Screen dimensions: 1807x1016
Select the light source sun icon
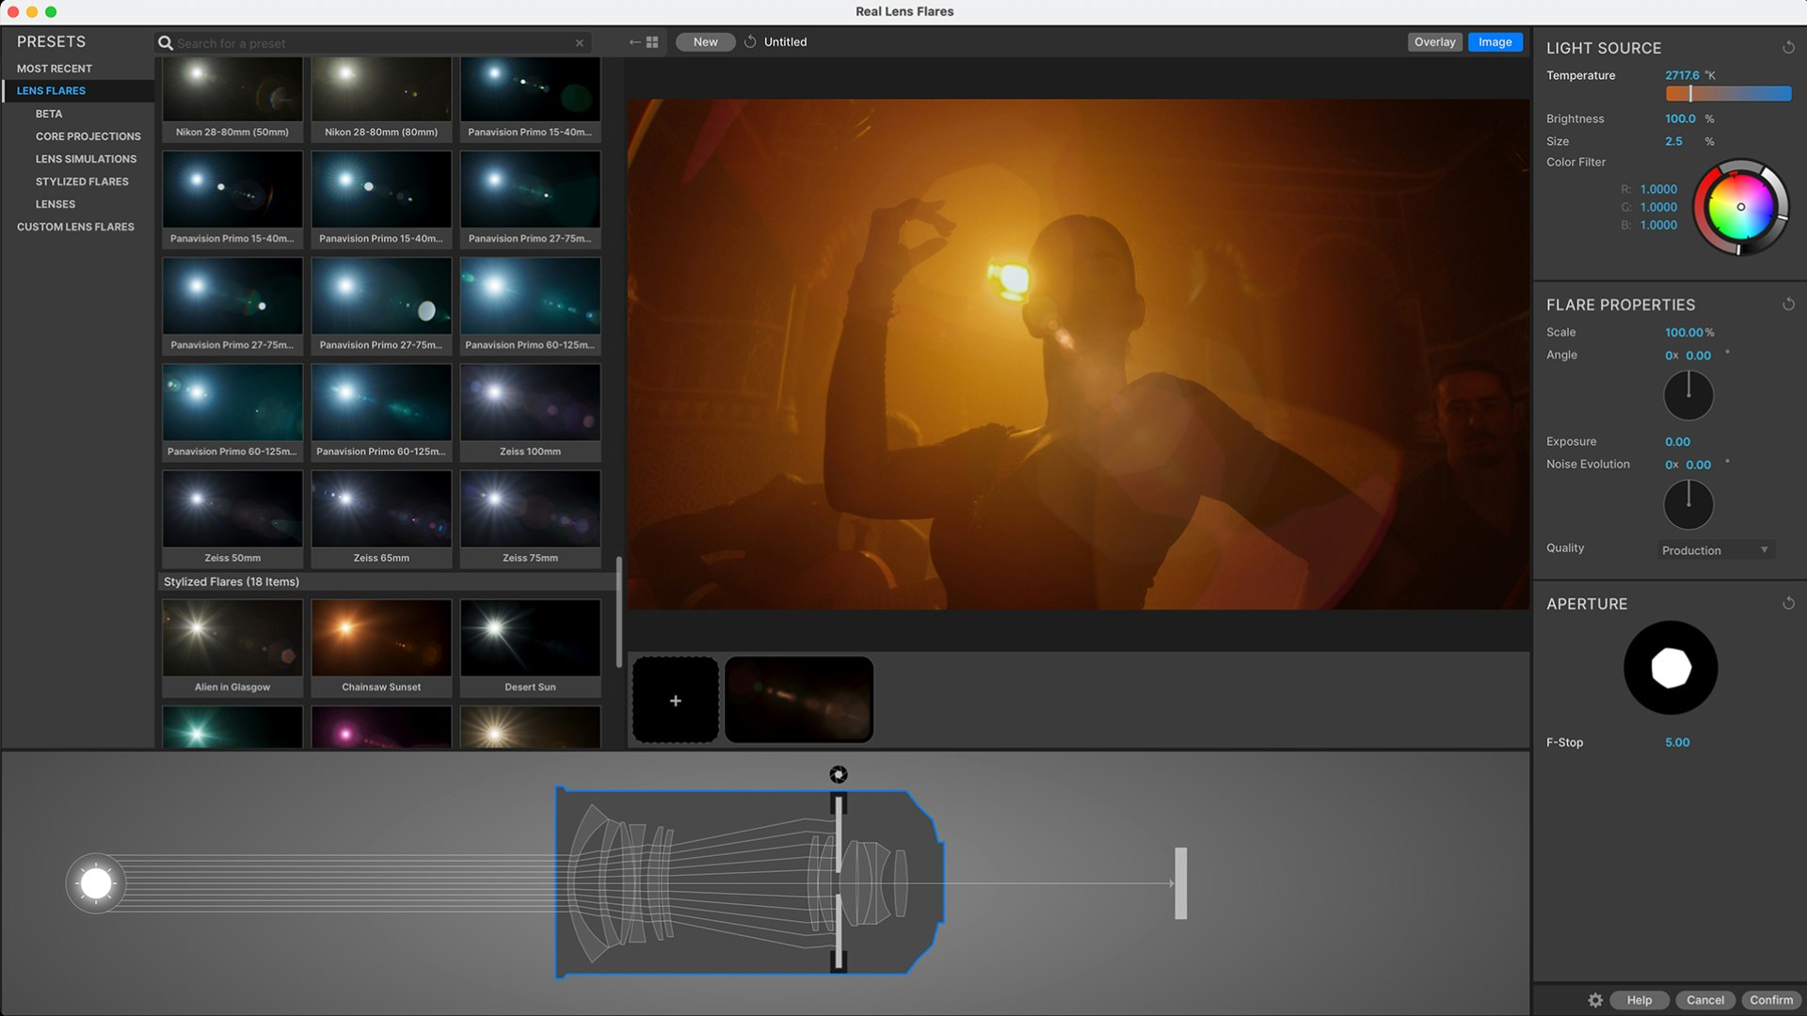[x=96, y=883]
